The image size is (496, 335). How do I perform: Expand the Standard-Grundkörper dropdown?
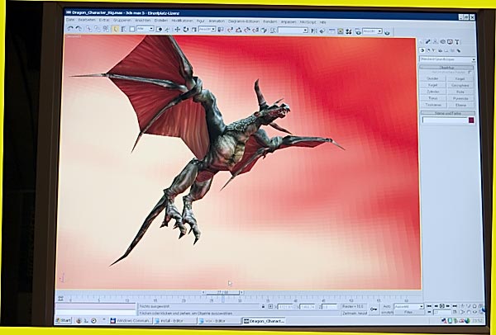pos(474,59)
